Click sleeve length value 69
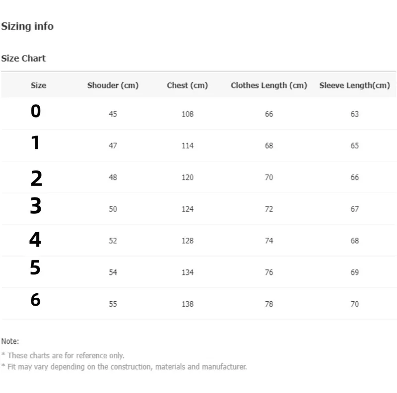The height and width of the screenshot is (393, 397). 355,272
